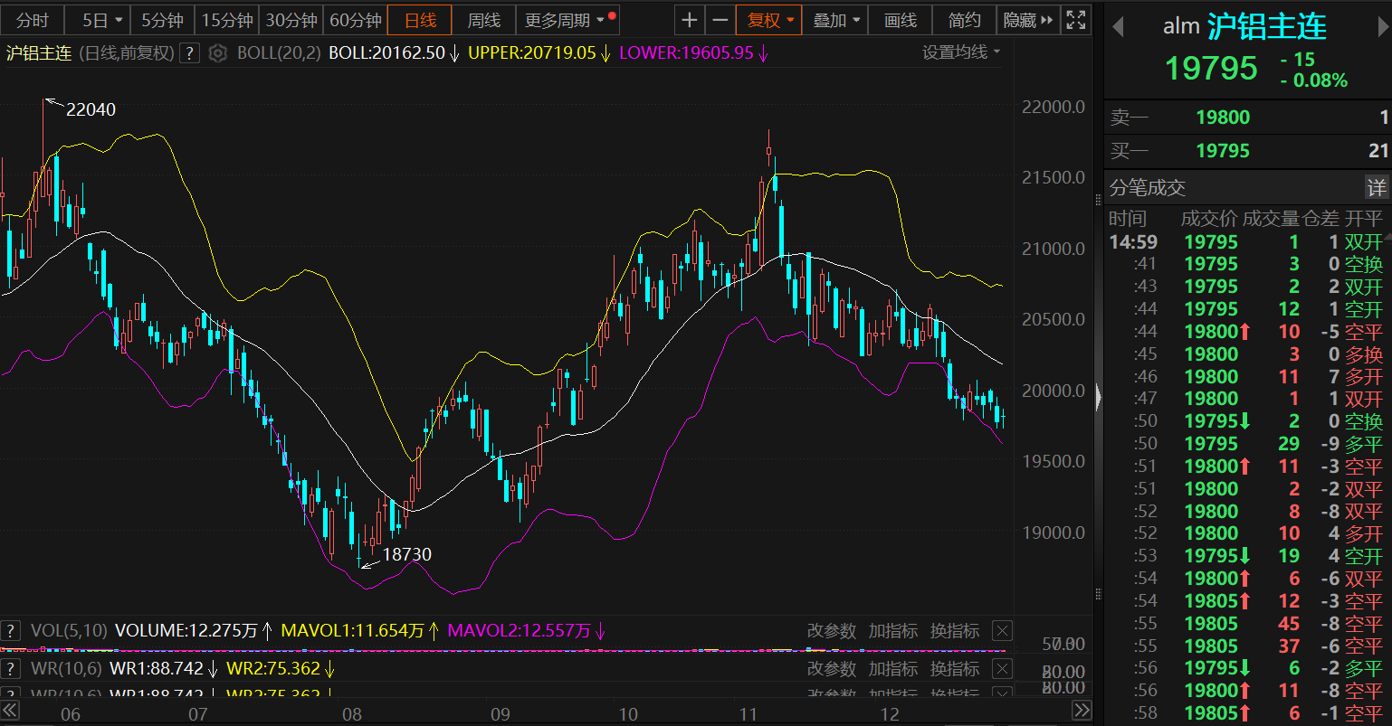Toggle the 隐藏 side panel button
This screenshot has width=1392, height=726.
pos(1028,20)
